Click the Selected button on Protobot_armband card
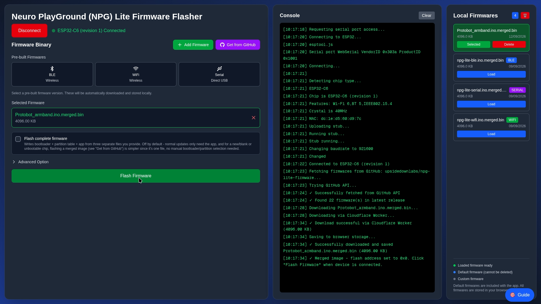The width and height of the screenshot is (541, 304). 474,44
